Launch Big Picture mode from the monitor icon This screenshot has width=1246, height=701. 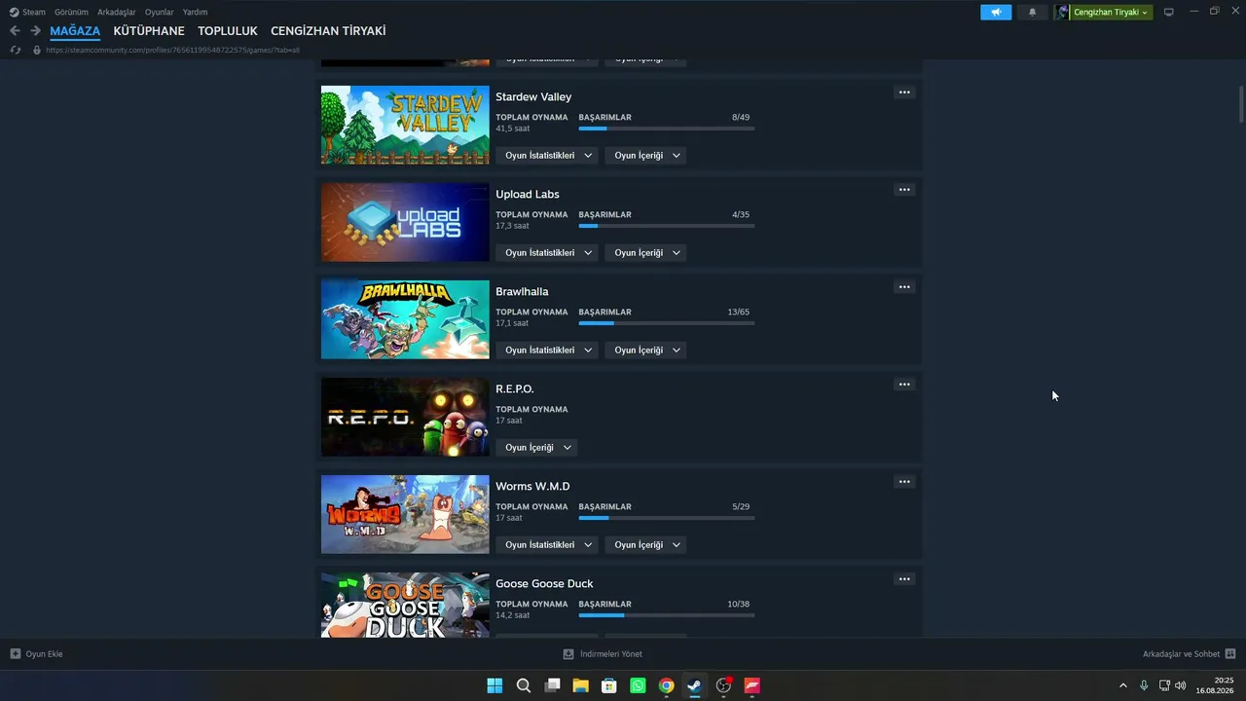(x=1169, y=13)
